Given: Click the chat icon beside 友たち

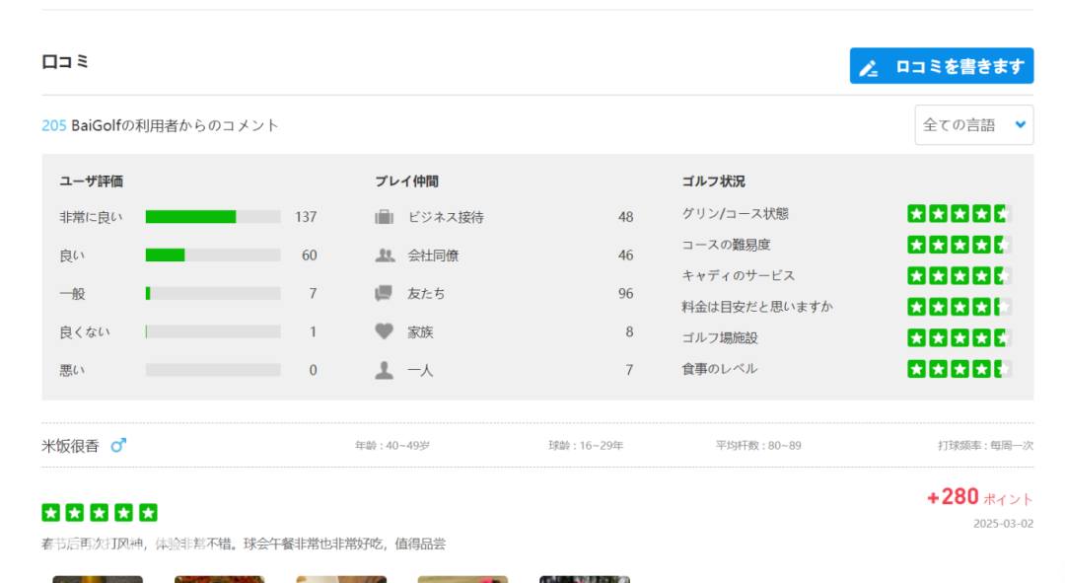Looking at the screenshot, I should 384,294.
